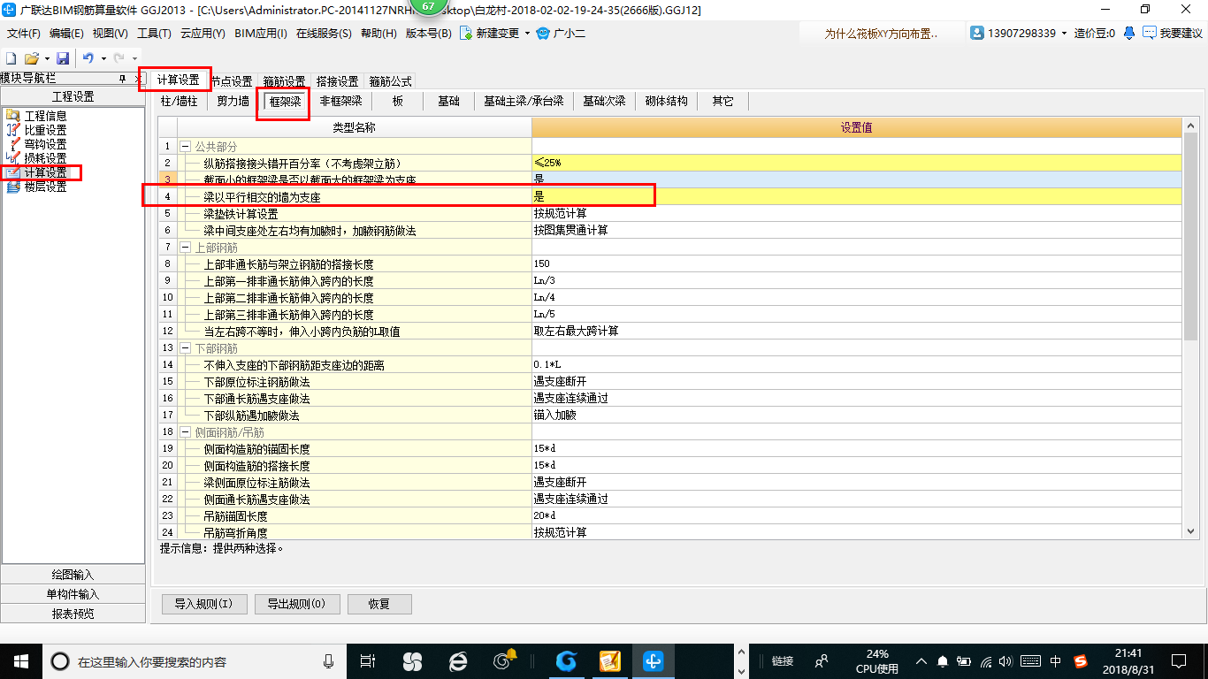Open the 单构件输入 module
The image size is (1208, 679).
(73, 594)
